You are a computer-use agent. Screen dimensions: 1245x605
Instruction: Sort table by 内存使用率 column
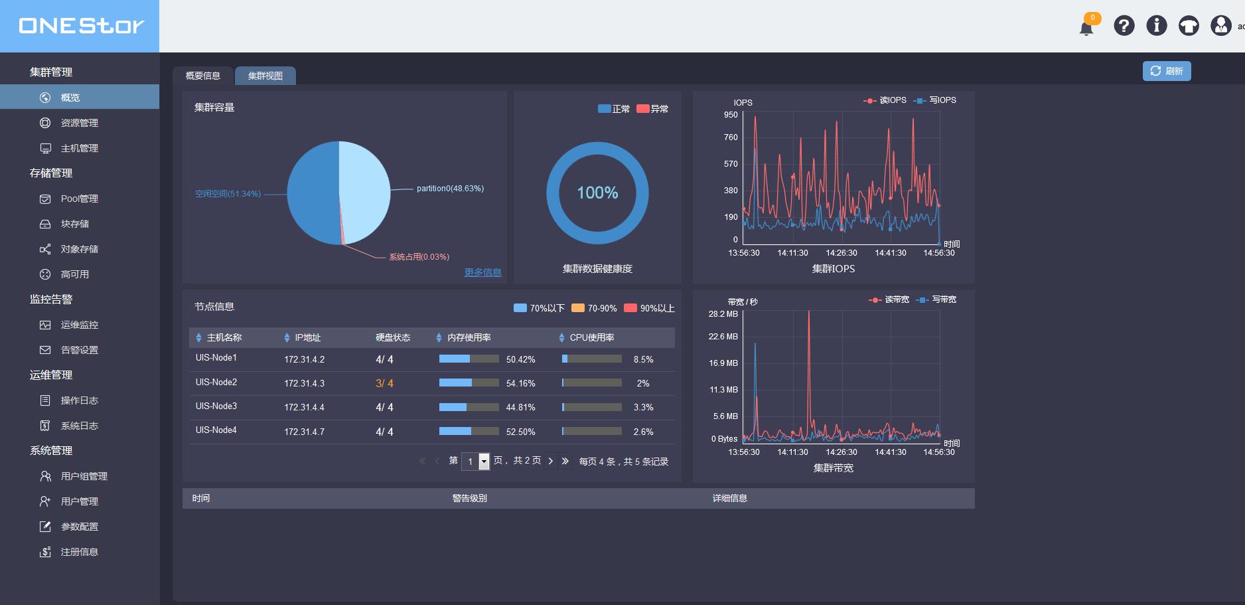pyautogui.click(x=439, y=338)
